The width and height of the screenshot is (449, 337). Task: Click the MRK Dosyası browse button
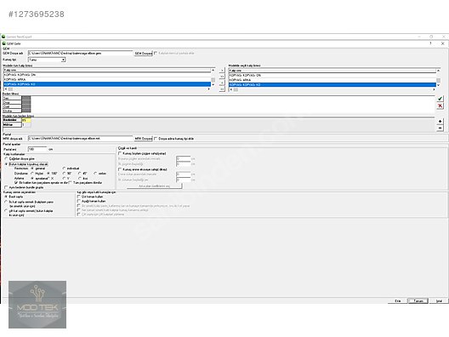143,139
